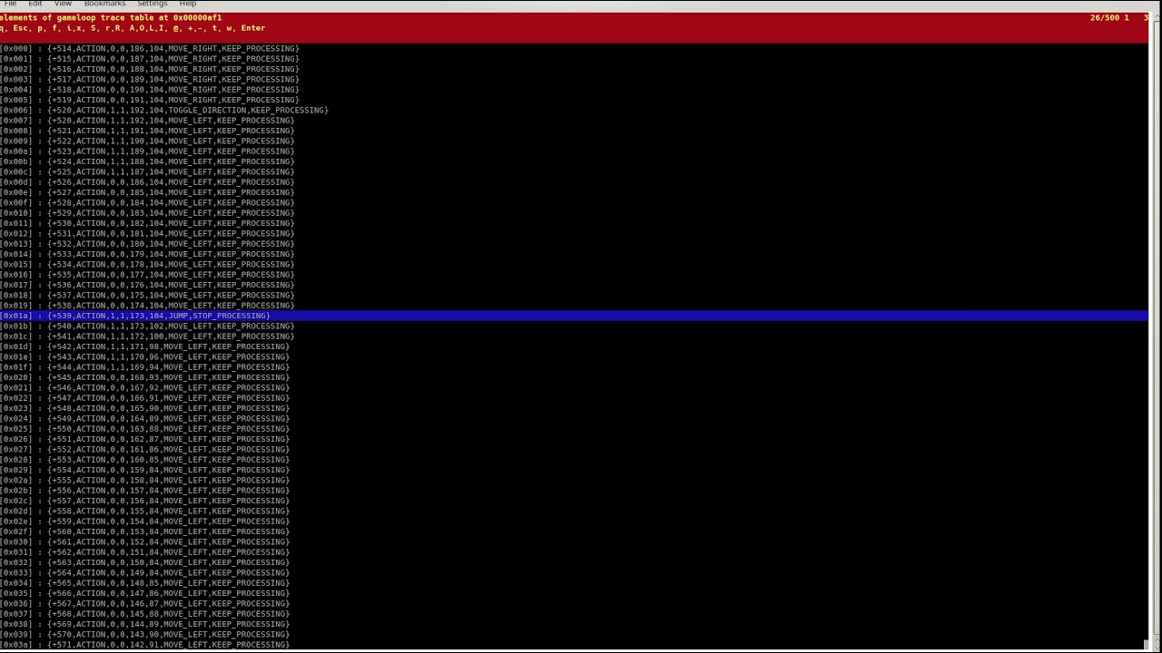Viewport: 1162px width, 653px height.
Task: Click the keyboard shortcuts hint line
Action: click(x=133, y=28)
